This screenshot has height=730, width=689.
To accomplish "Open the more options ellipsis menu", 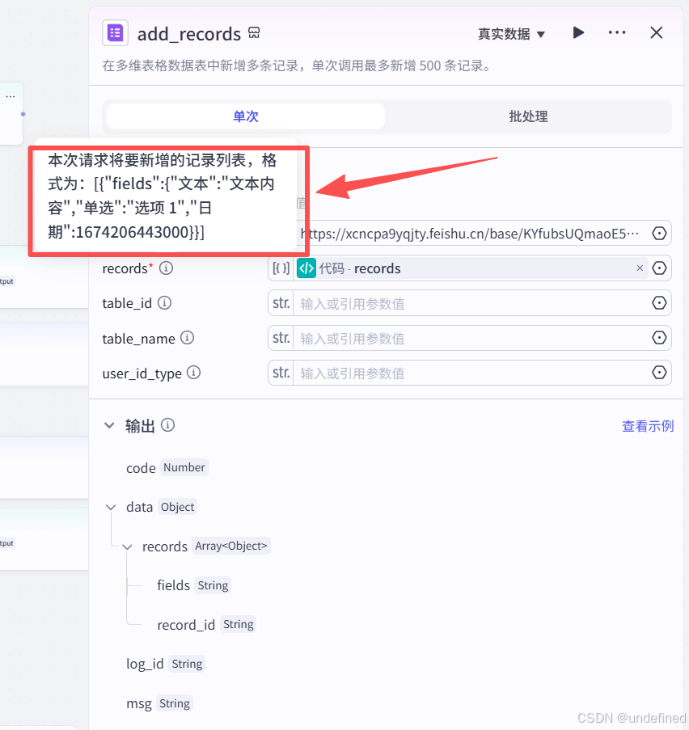I will point(617,33).
